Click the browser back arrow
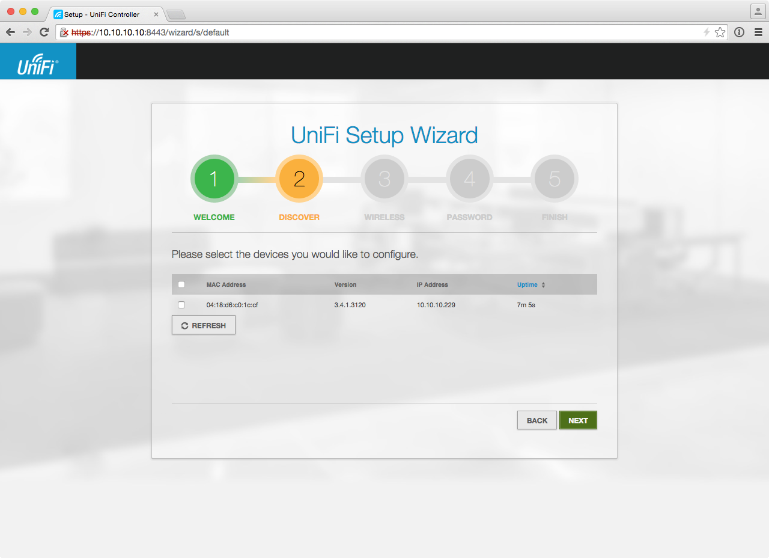Viewport: 769px width, 558px height. (10, 32)
